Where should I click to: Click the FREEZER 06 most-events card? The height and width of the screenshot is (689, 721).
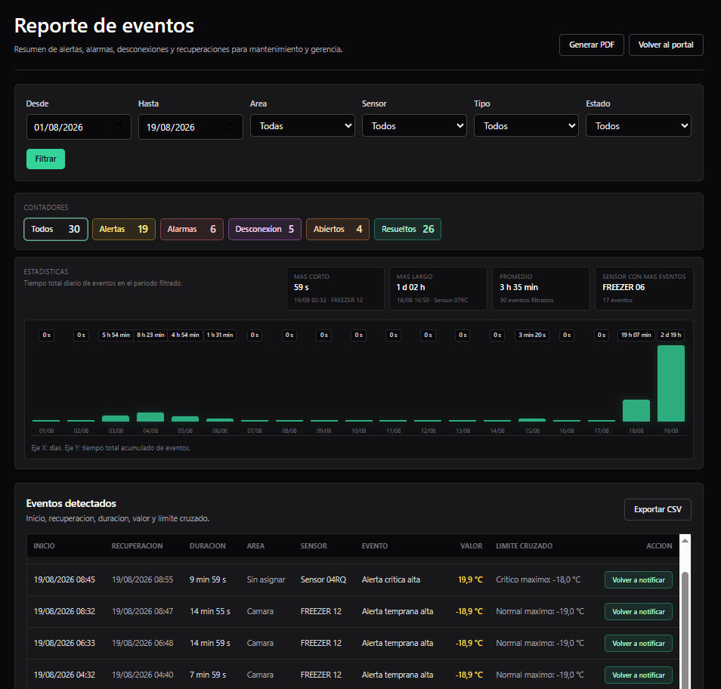(x=644, y=288)
